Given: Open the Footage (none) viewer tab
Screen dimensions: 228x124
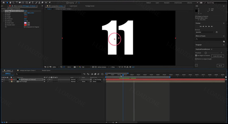Looking at the screenshot, I should tap(90, 6).
